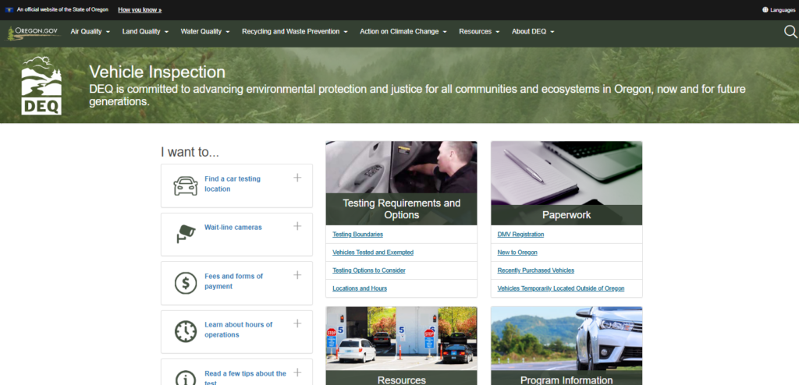
Task: Open the Testing Boundaries link
Action: [357, 235]
